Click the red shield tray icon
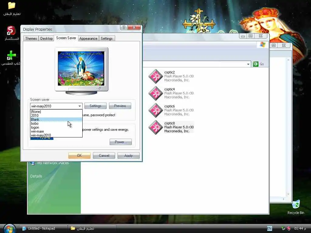 (x=289, y=228)
